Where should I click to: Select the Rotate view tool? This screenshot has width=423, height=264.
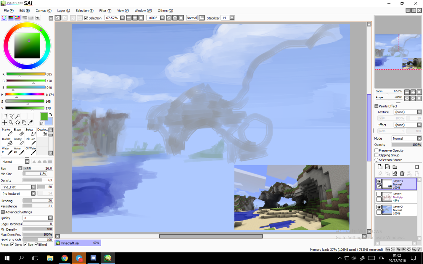(17, 122)
